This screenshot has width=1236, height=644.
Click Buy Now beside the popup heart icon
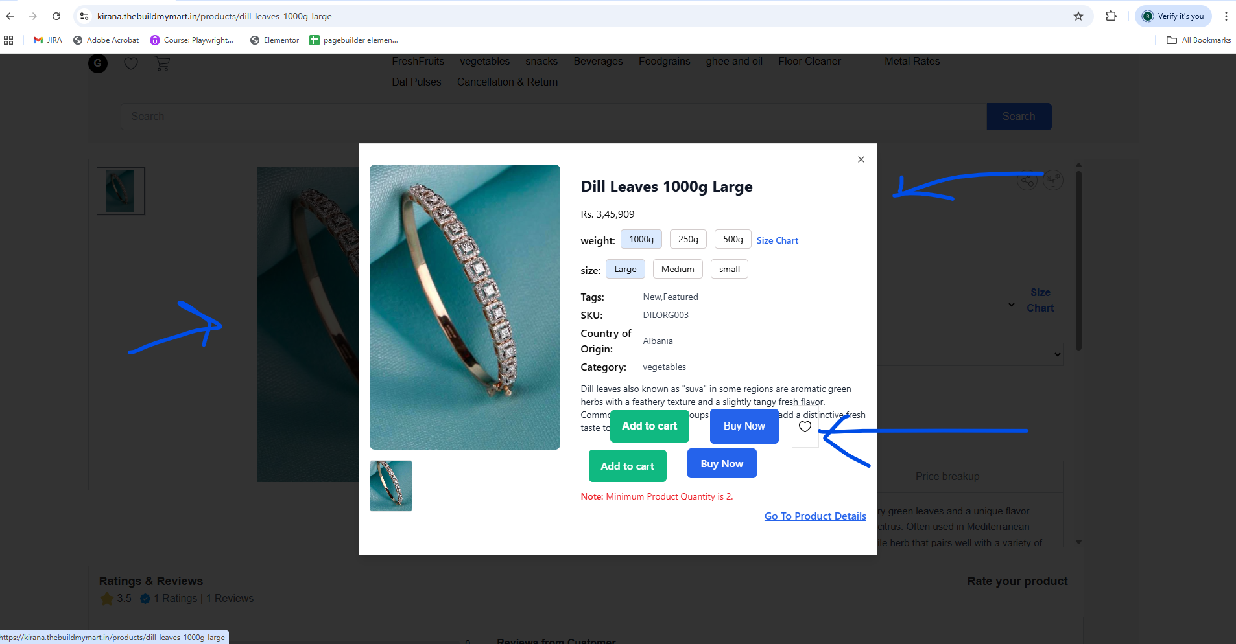(x=744, y=426)
